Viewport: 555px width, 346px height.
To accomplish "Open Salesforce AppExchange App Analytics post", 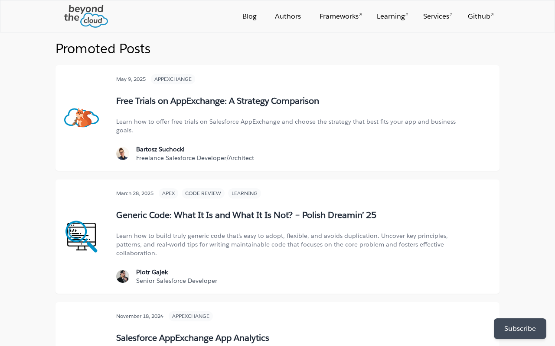I will [193, 338].
